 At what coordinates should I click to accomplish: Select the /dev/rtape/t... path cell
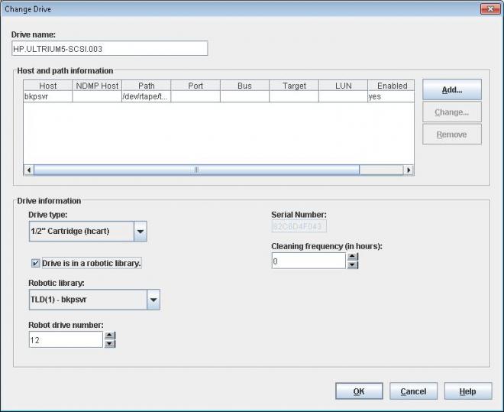147,96
